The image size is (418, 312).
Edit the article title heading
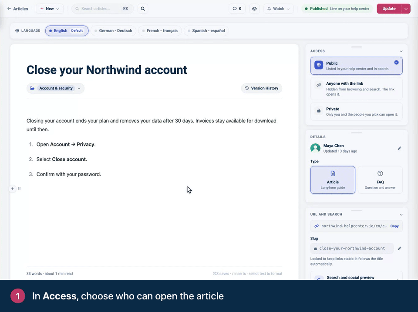pyautogui.click(x=107, y=70)
